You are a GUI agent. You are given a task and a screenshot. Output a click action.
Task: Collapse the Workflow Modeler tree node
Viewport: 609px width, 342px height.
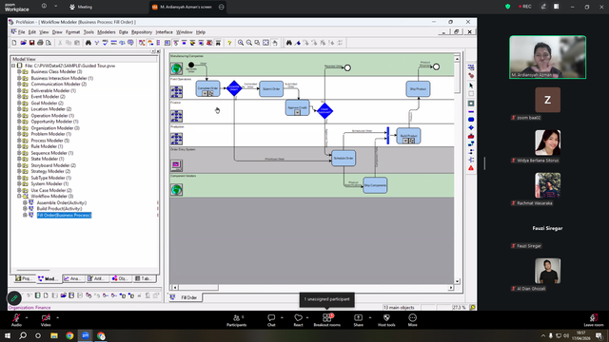tap(19, 197)
